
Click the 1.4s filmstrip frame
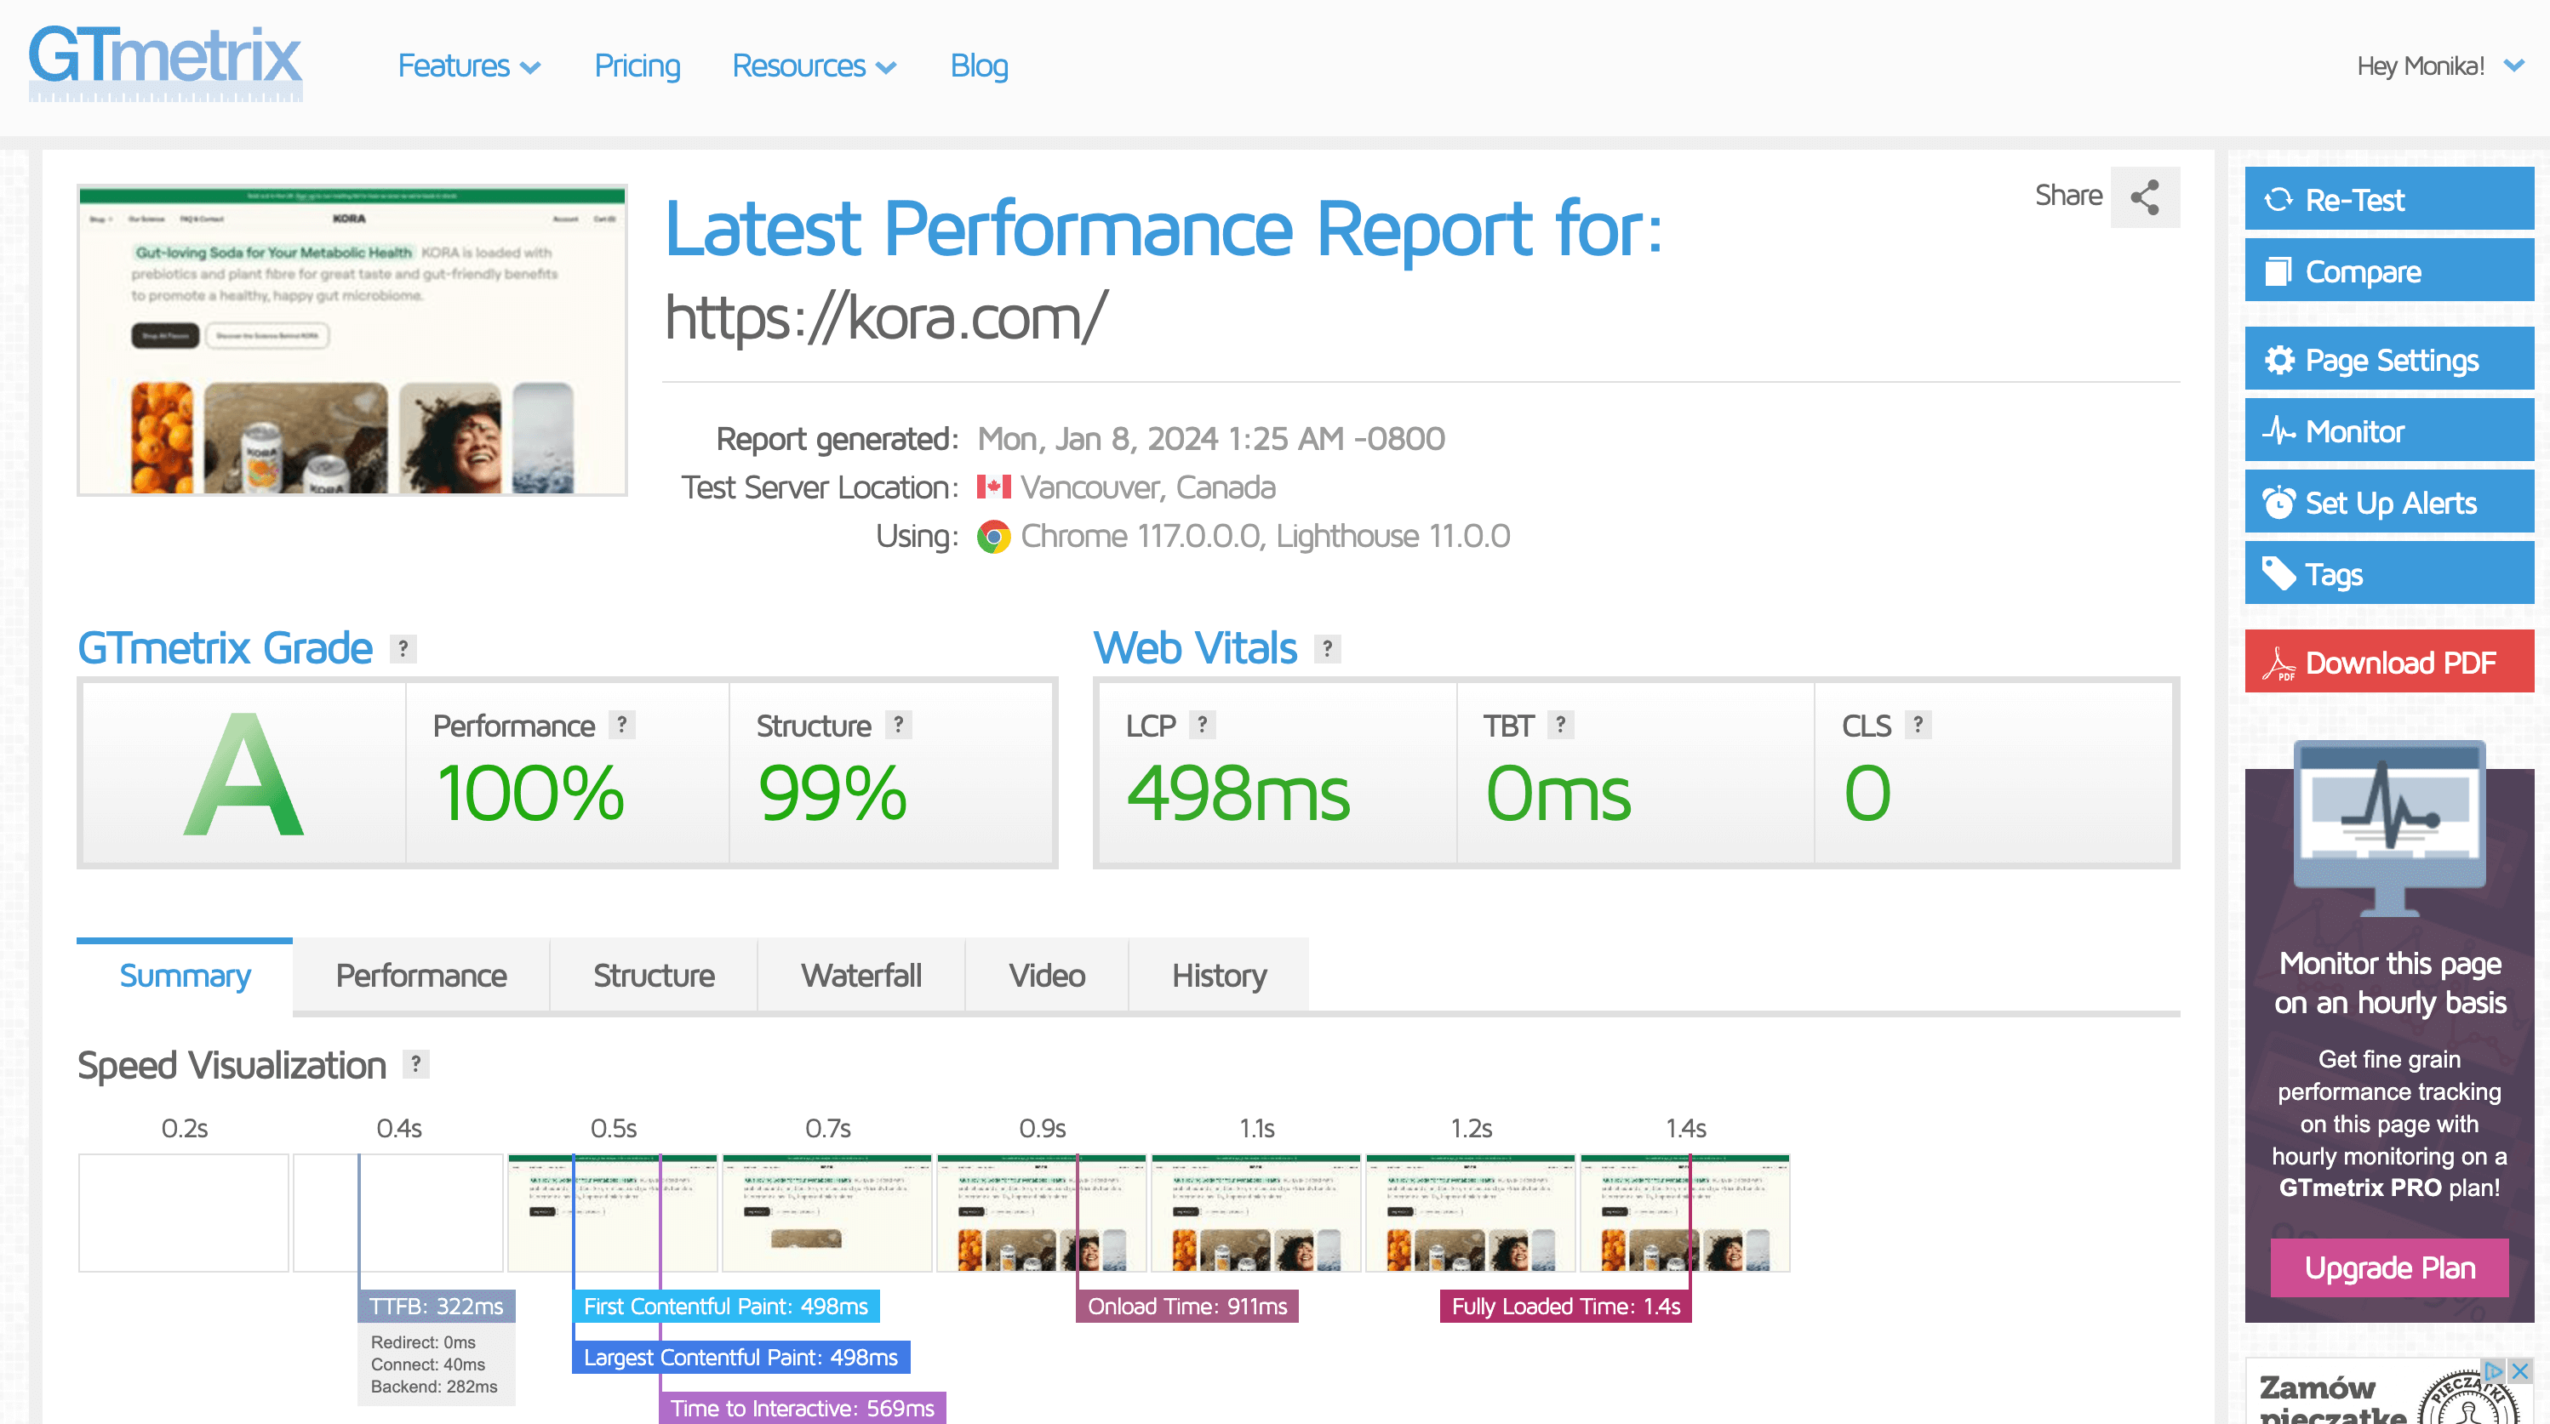tap(1685, 1213)
